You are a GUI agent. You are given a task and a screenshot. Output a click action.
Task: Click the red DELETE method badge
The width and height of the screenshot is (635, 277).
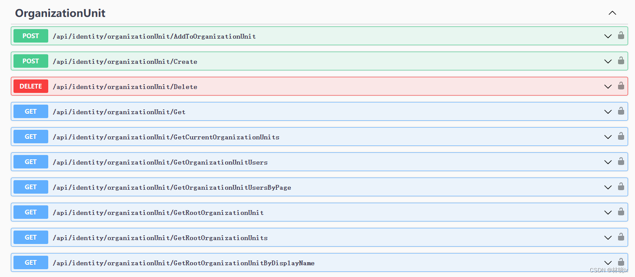pos(31,86)
